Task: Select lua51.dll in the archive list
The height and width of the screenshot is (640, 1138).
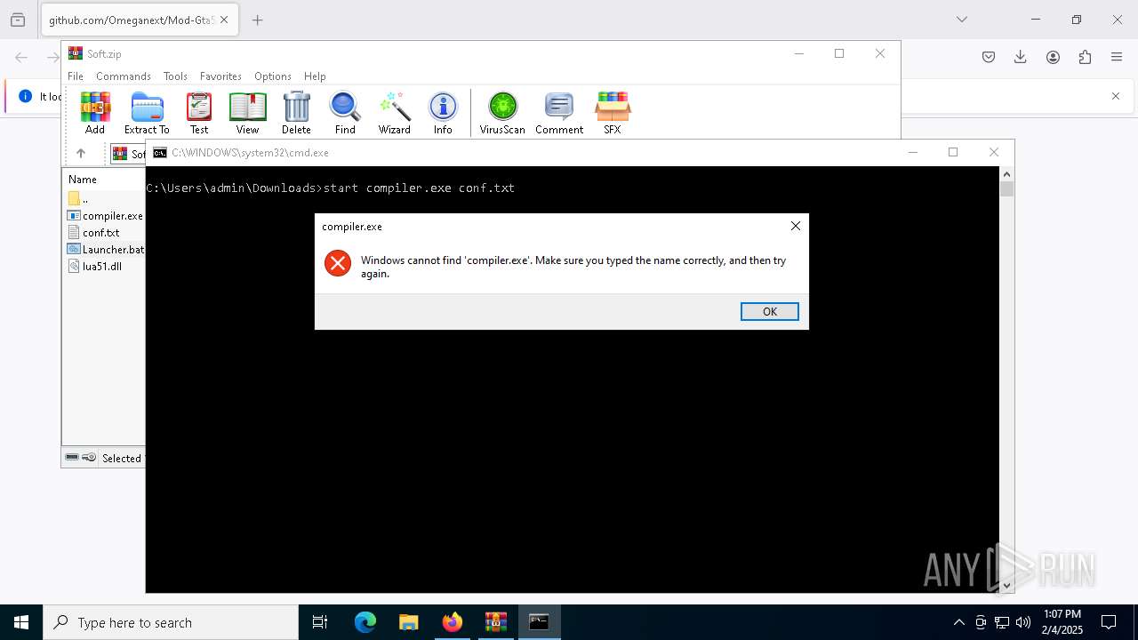Action: [x=95, y=267]
